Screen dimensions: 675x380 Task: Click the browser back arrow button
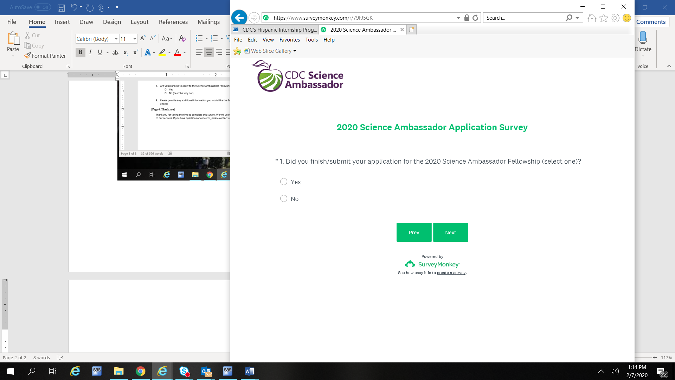pyautogui.click(x=239, y=18)
